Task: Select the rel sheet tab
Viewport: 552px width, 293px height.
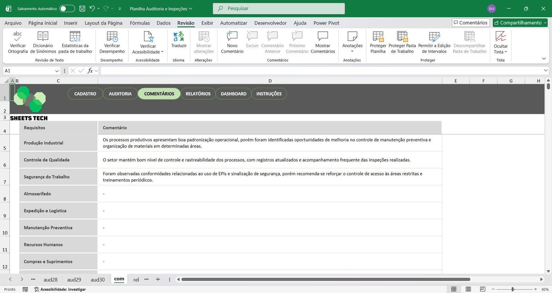Action: point(136,280)
